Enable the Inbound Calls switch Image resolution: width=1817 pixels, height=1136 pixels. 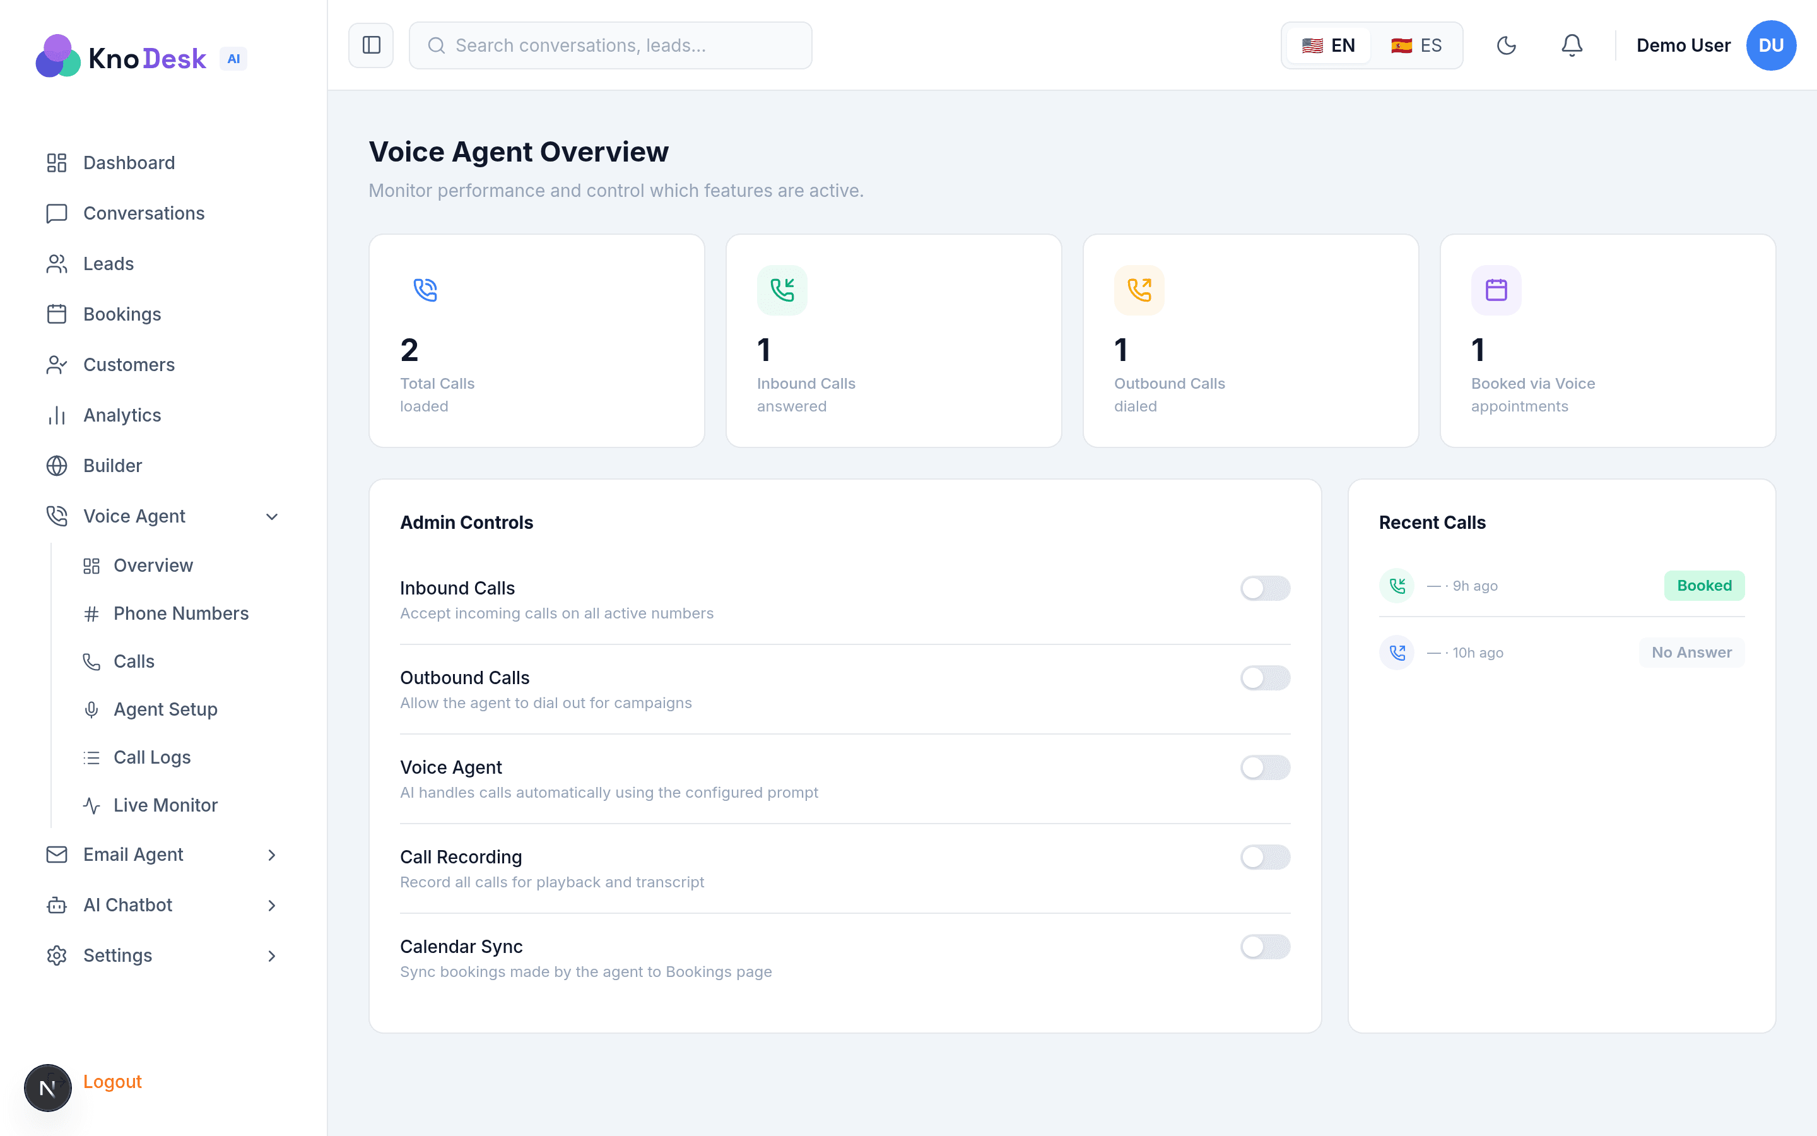(1265, 588)
